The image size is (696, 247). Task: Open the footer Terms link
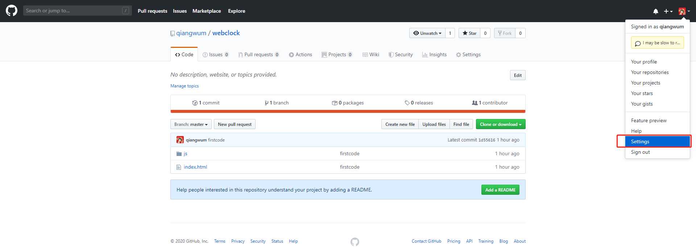tap(220, 241)
